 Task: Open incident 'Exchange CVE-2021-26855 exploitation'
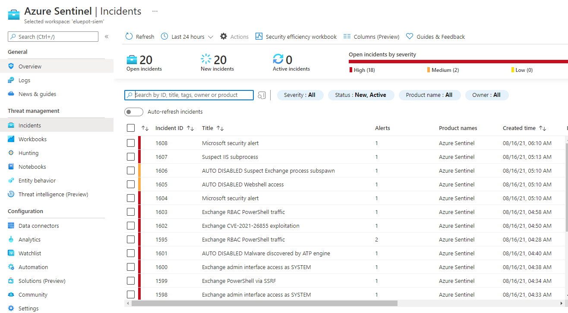(250, 226)
